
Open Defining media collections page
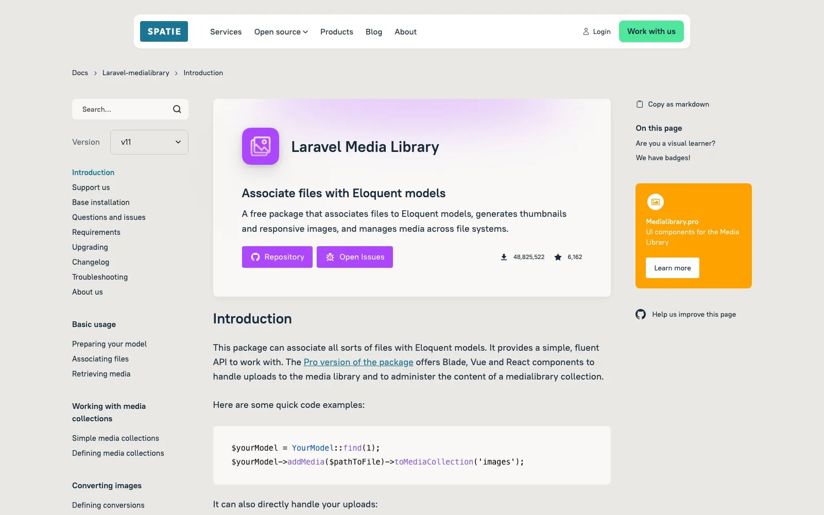[x=118, y=453]
